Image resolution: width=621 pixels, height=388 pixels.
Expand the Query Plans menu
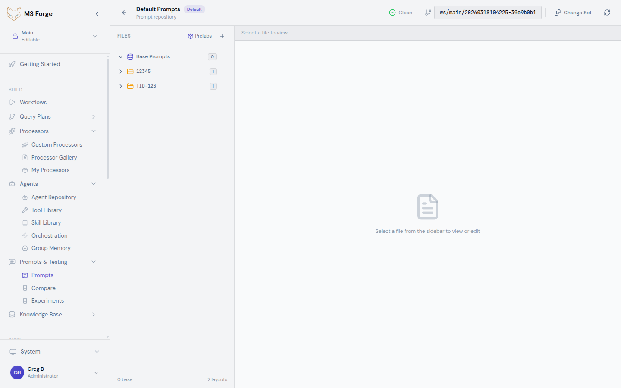[93, 117]
